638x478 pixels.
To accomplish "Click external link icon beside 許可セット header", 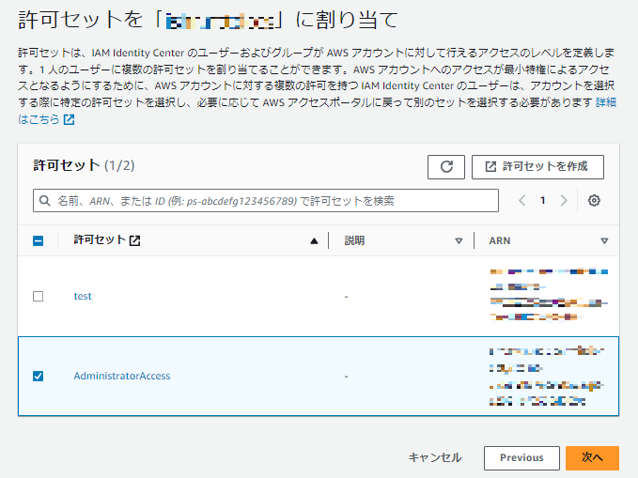I will pyautogui.click(x=135, y=240).
